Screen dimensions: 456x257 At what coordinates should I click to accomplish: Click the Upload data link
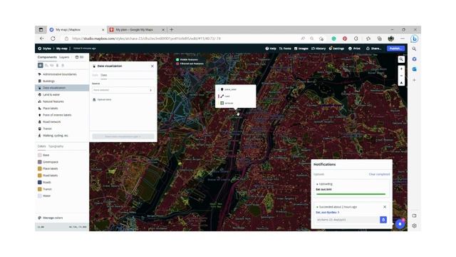102,100
